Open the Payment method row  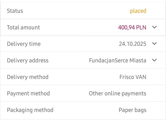[x=83, y=93]
